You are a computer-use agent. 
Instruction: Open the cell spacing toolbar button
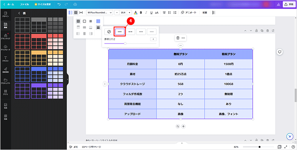(81, 13)
